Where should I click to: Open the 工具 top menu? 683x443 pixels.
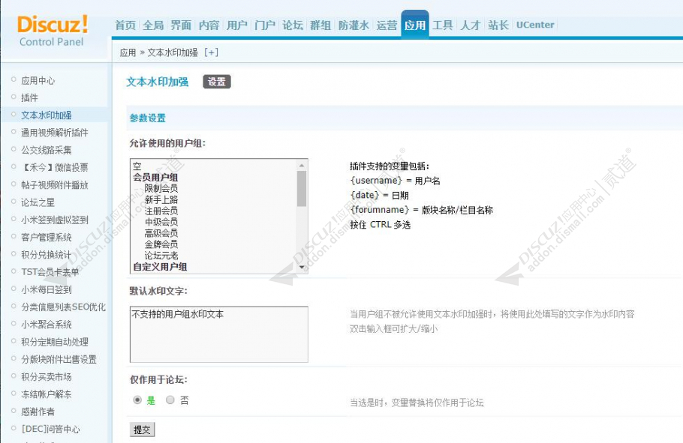pyautogui.click(x=443, y=25)
